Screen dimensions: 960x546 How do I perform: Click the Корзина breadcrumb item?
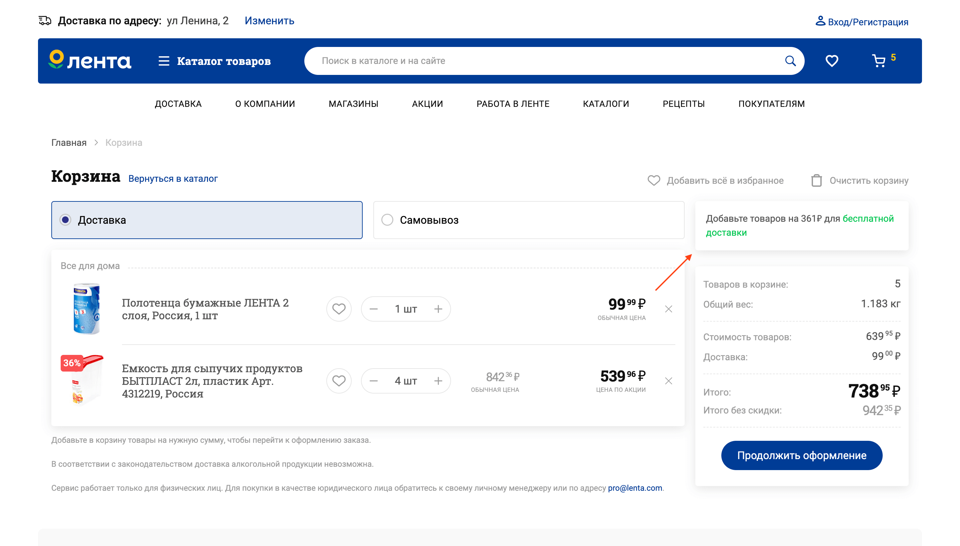(x=124, y=143)
